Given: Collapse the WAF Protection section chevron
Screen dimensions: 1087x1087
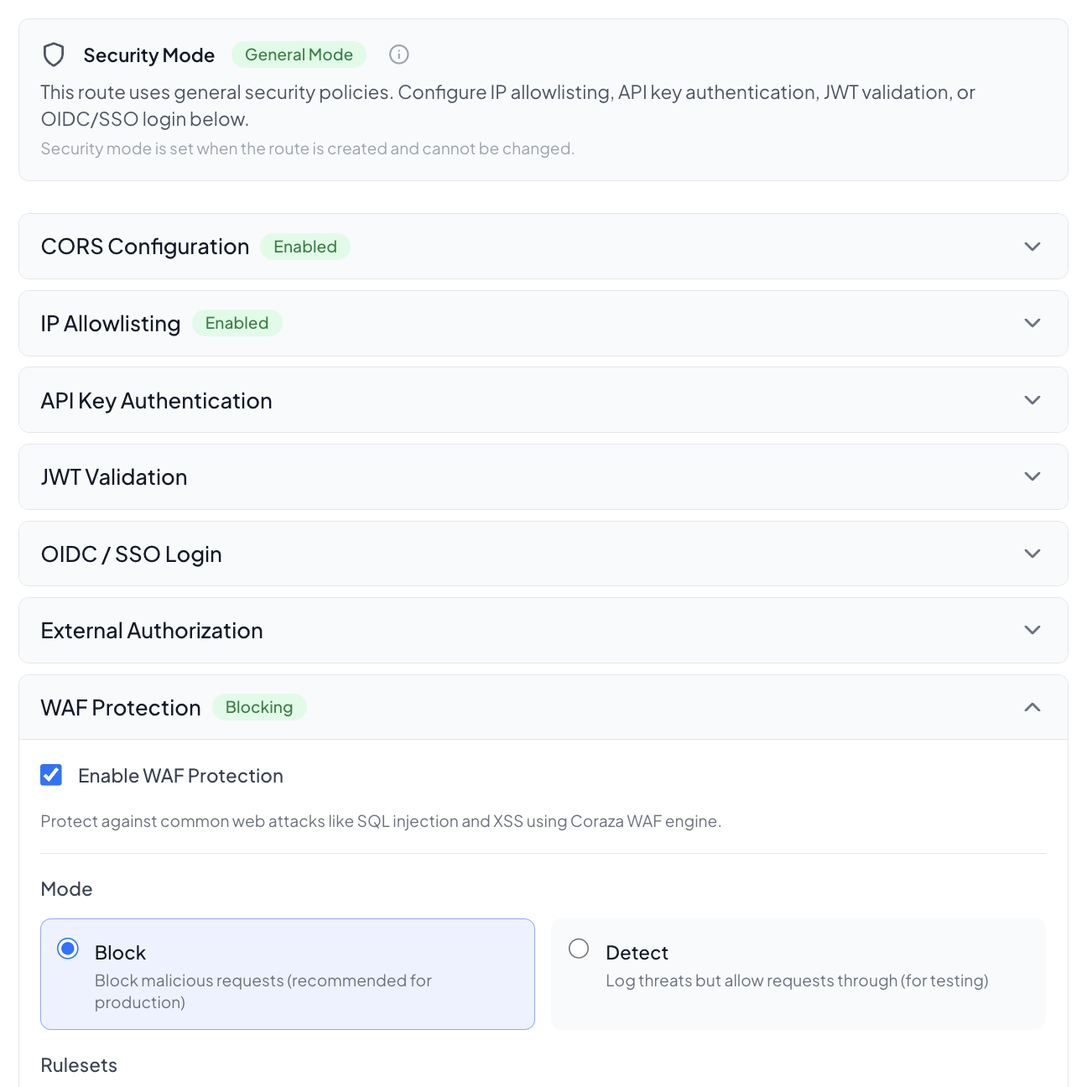Looking at the screenshot, I should [x=1032, y=707].
